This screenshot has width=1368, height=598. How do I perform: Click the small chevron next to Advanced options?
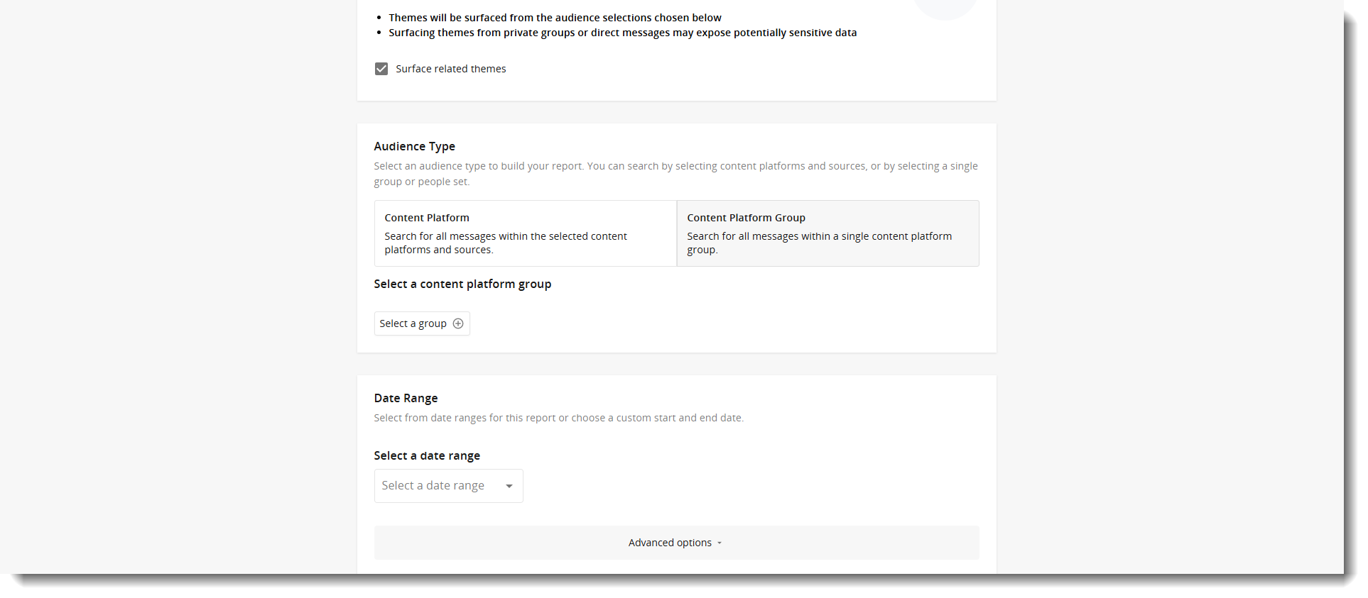720,543
